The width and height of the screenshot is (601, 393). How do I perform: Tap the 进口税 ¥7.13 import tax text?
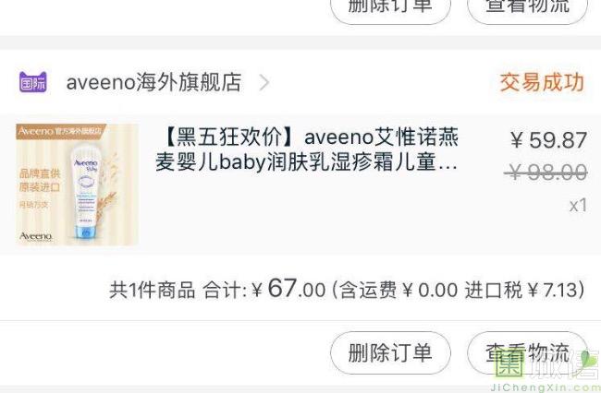tap(521, 290)
